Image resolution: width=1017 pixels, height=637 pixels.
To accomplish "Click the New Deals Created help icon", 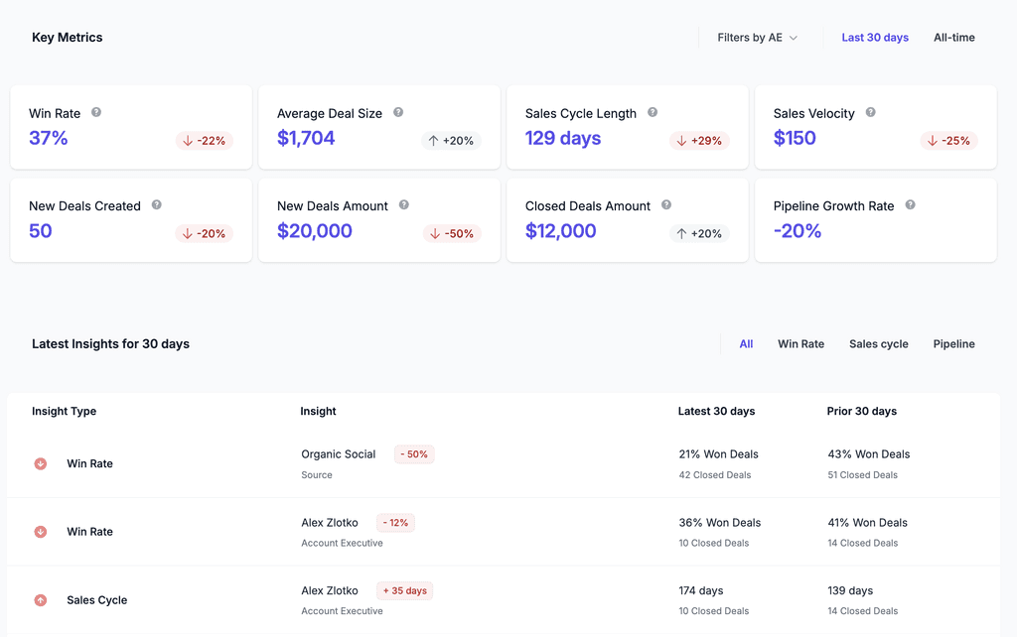I will (157, 205).
